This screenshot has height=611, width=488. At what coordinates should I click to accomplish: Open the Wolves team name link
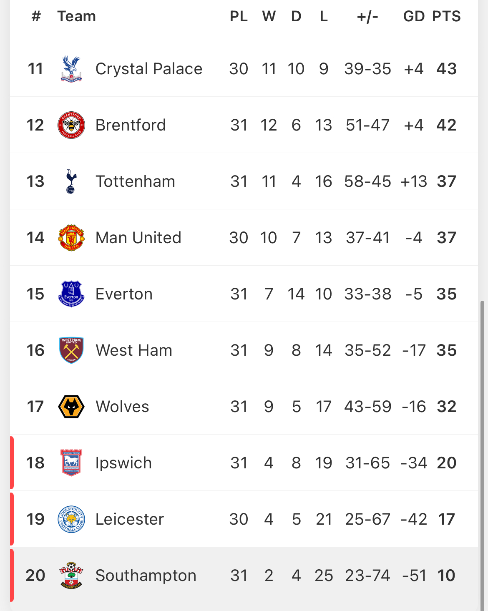(x=122, y=407)
